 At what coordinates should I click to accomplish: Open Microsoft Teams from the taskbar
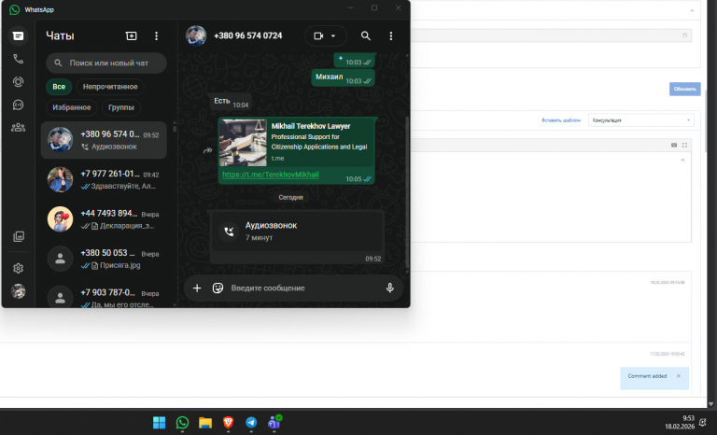pyautogui.click(x=274, y=423)
